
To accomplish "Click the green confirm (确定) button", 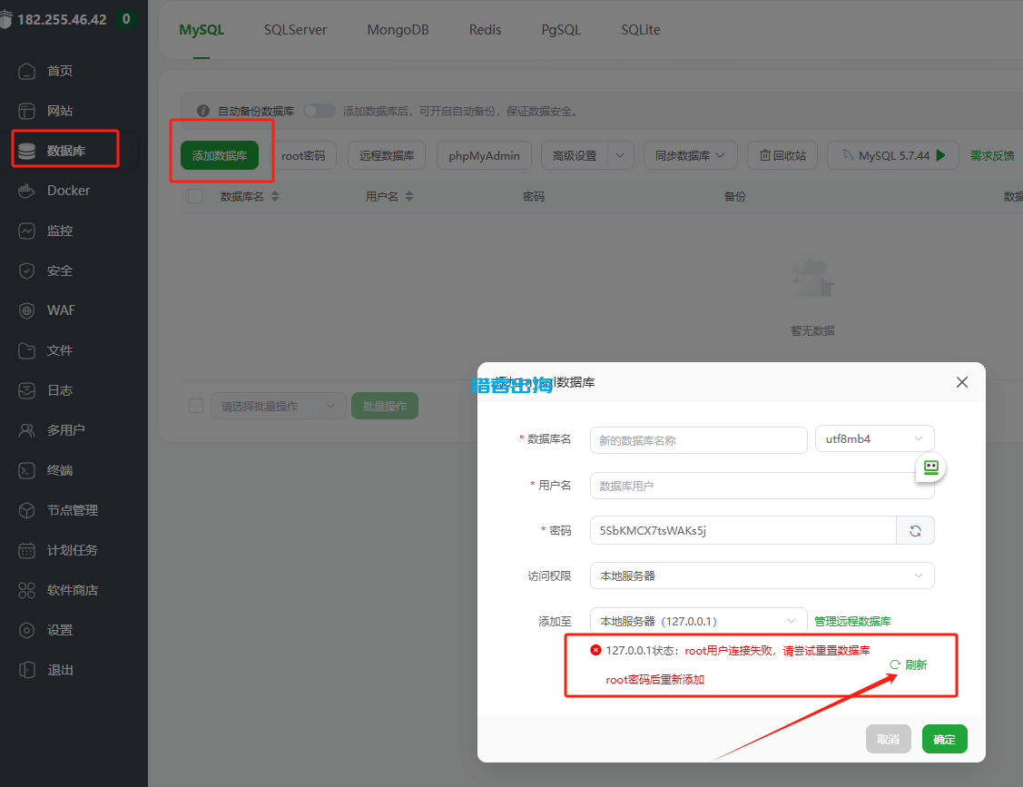I will (x=944, y=739).
